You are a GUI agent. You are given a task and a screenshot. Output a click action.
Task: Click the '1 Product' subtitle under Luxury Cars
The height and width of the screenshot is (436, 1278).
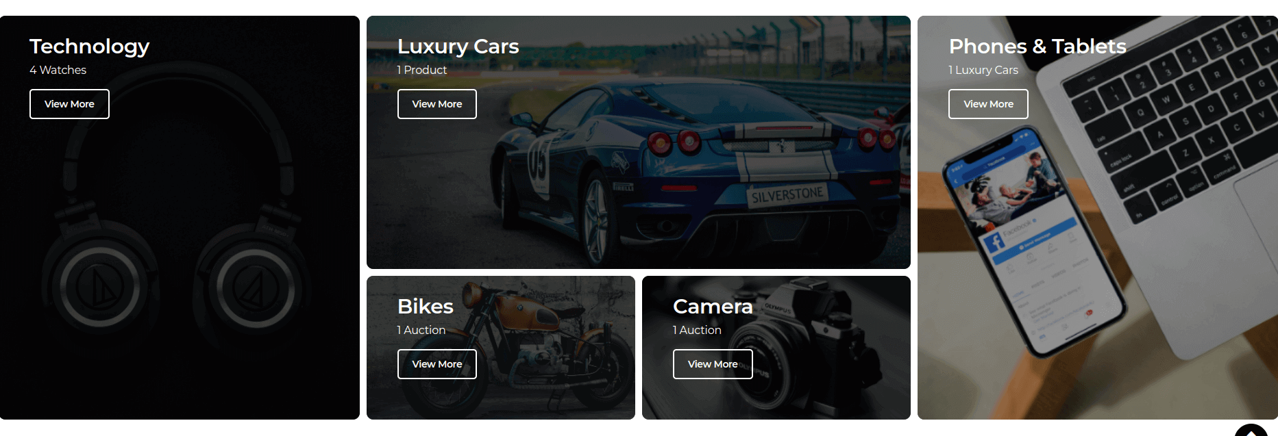click(422, 70)
